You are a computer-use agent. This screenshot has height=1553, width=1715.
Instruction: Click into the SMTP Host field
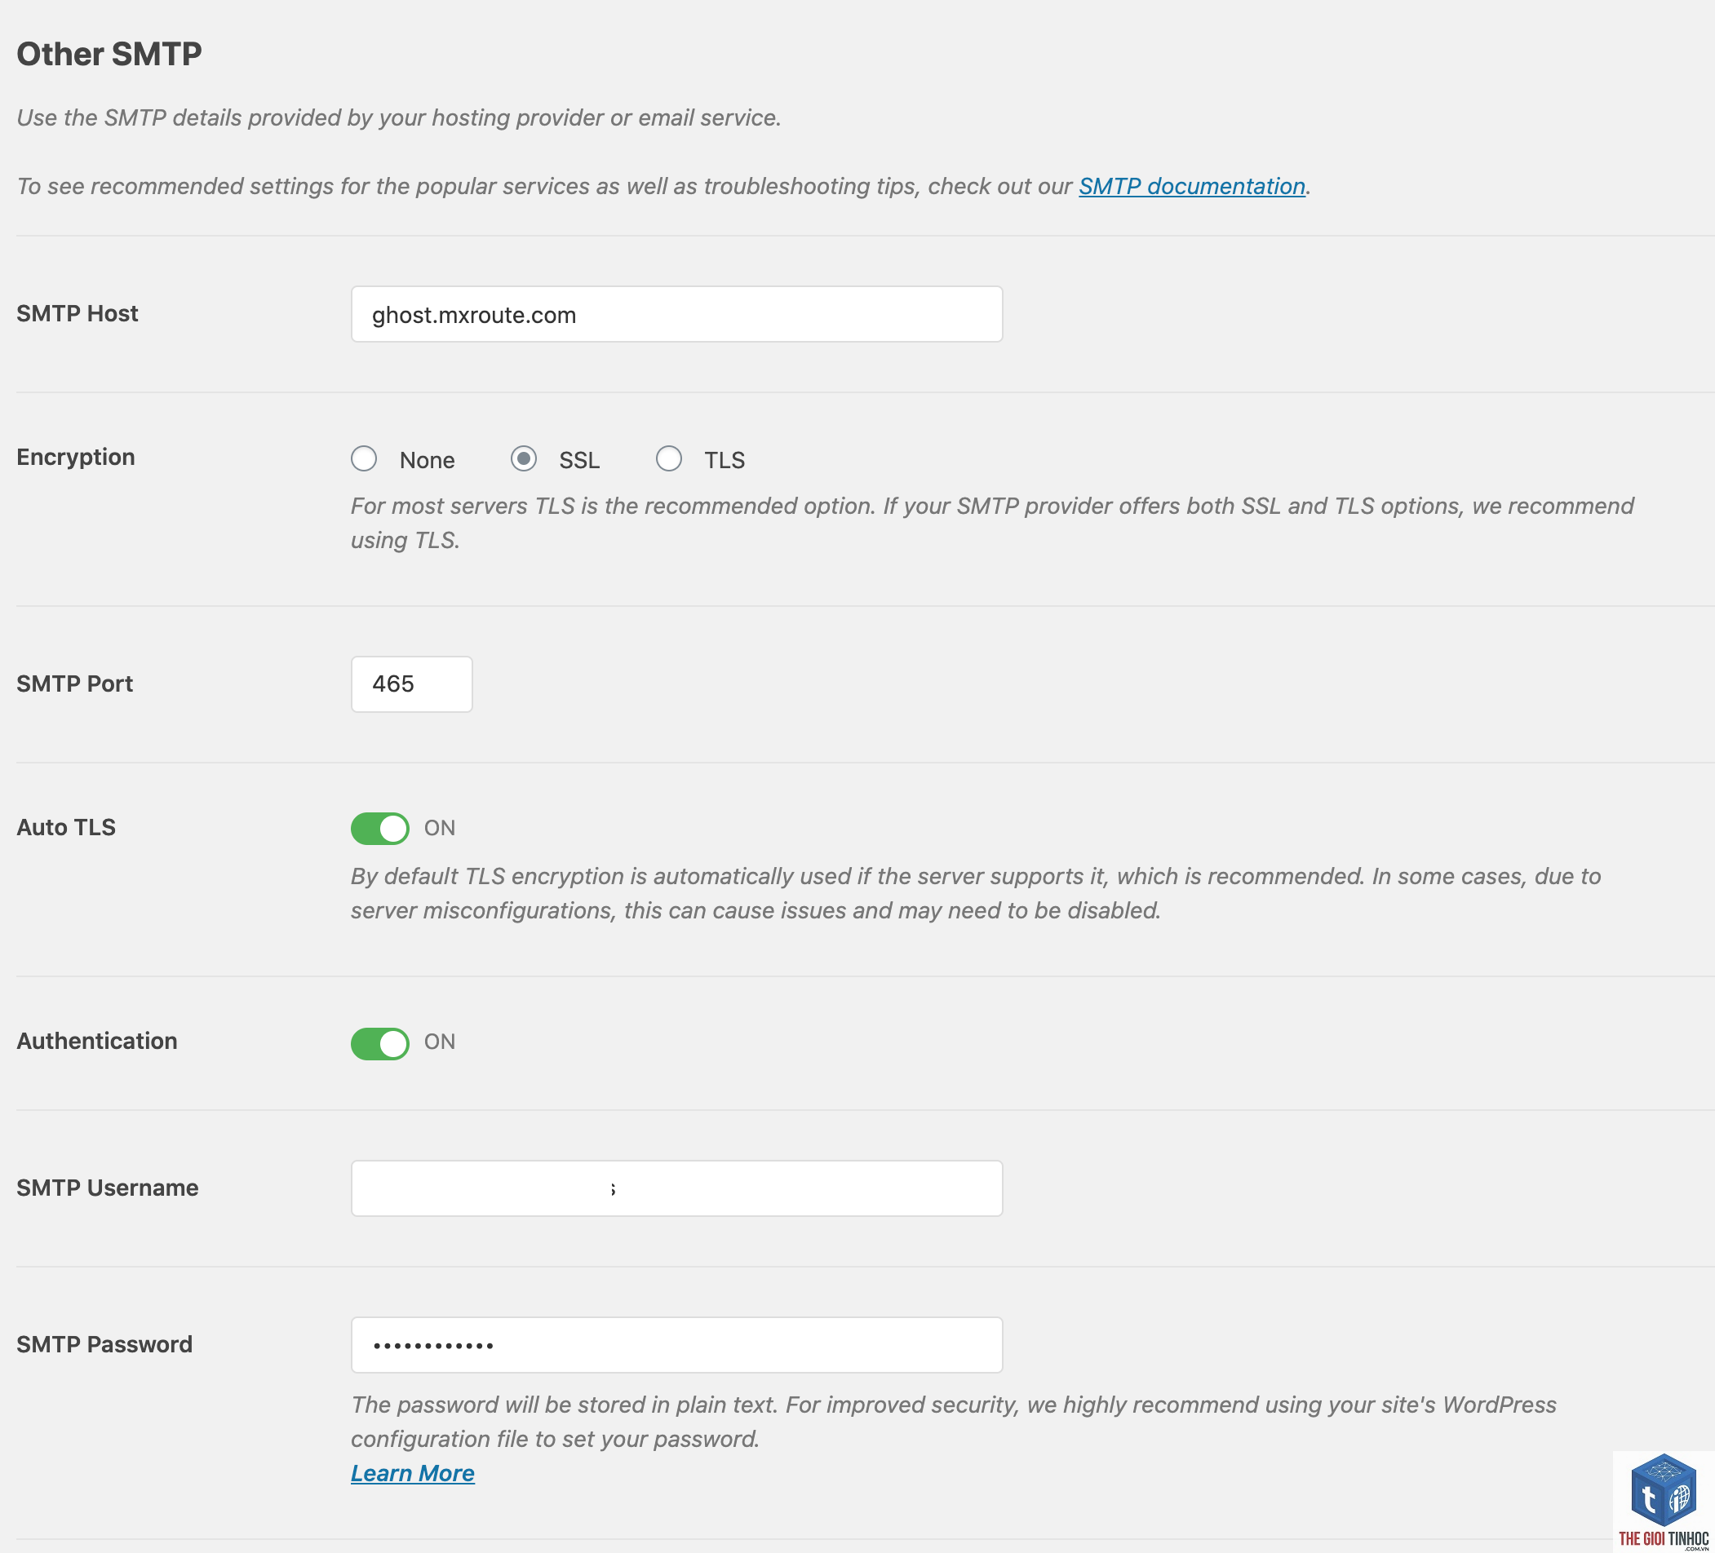click(x=676, y=314)
